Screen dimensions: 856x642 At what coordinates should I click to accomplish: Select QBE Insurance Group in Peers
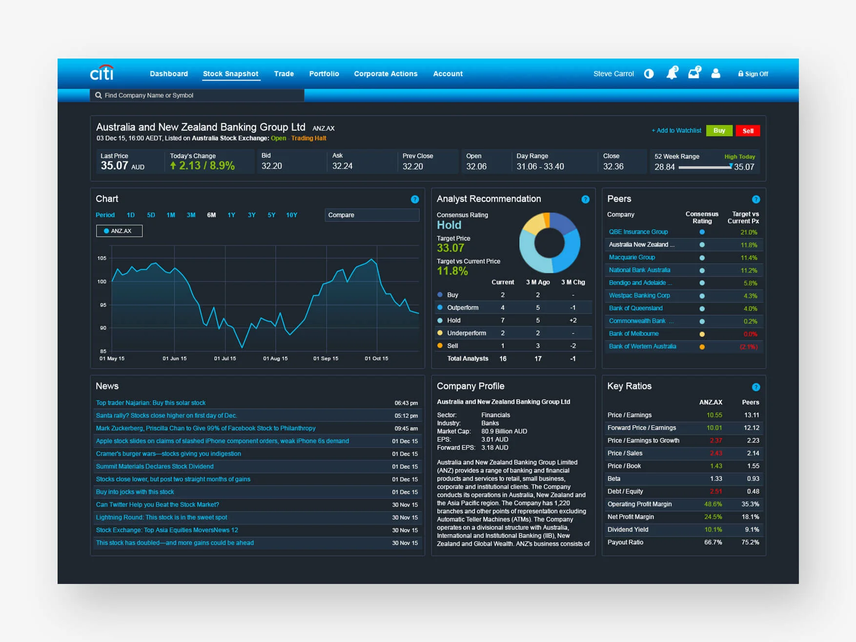pos(638,232)
